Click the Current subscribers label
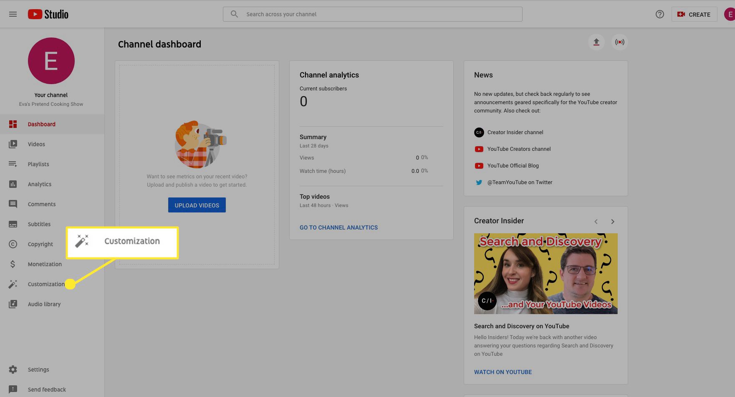 (x=323, y=89)
